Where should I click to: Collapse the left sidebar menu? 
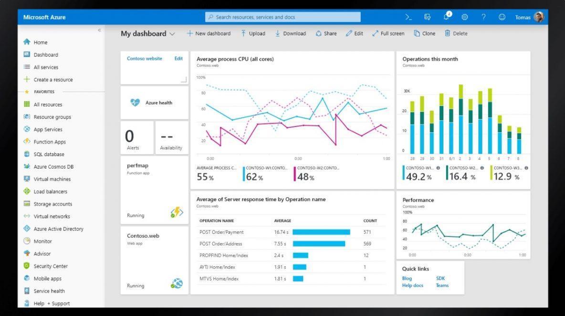(99, 30)
